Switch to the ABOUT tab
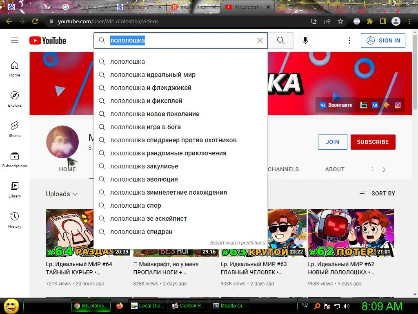Viewport: 418px width, 314px height. click(335, 169)
